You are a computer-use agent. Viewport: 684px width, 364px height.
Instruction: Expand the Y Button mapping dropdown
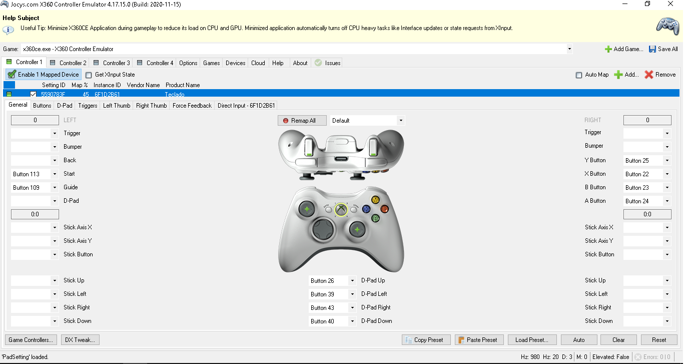click(667, 161)
